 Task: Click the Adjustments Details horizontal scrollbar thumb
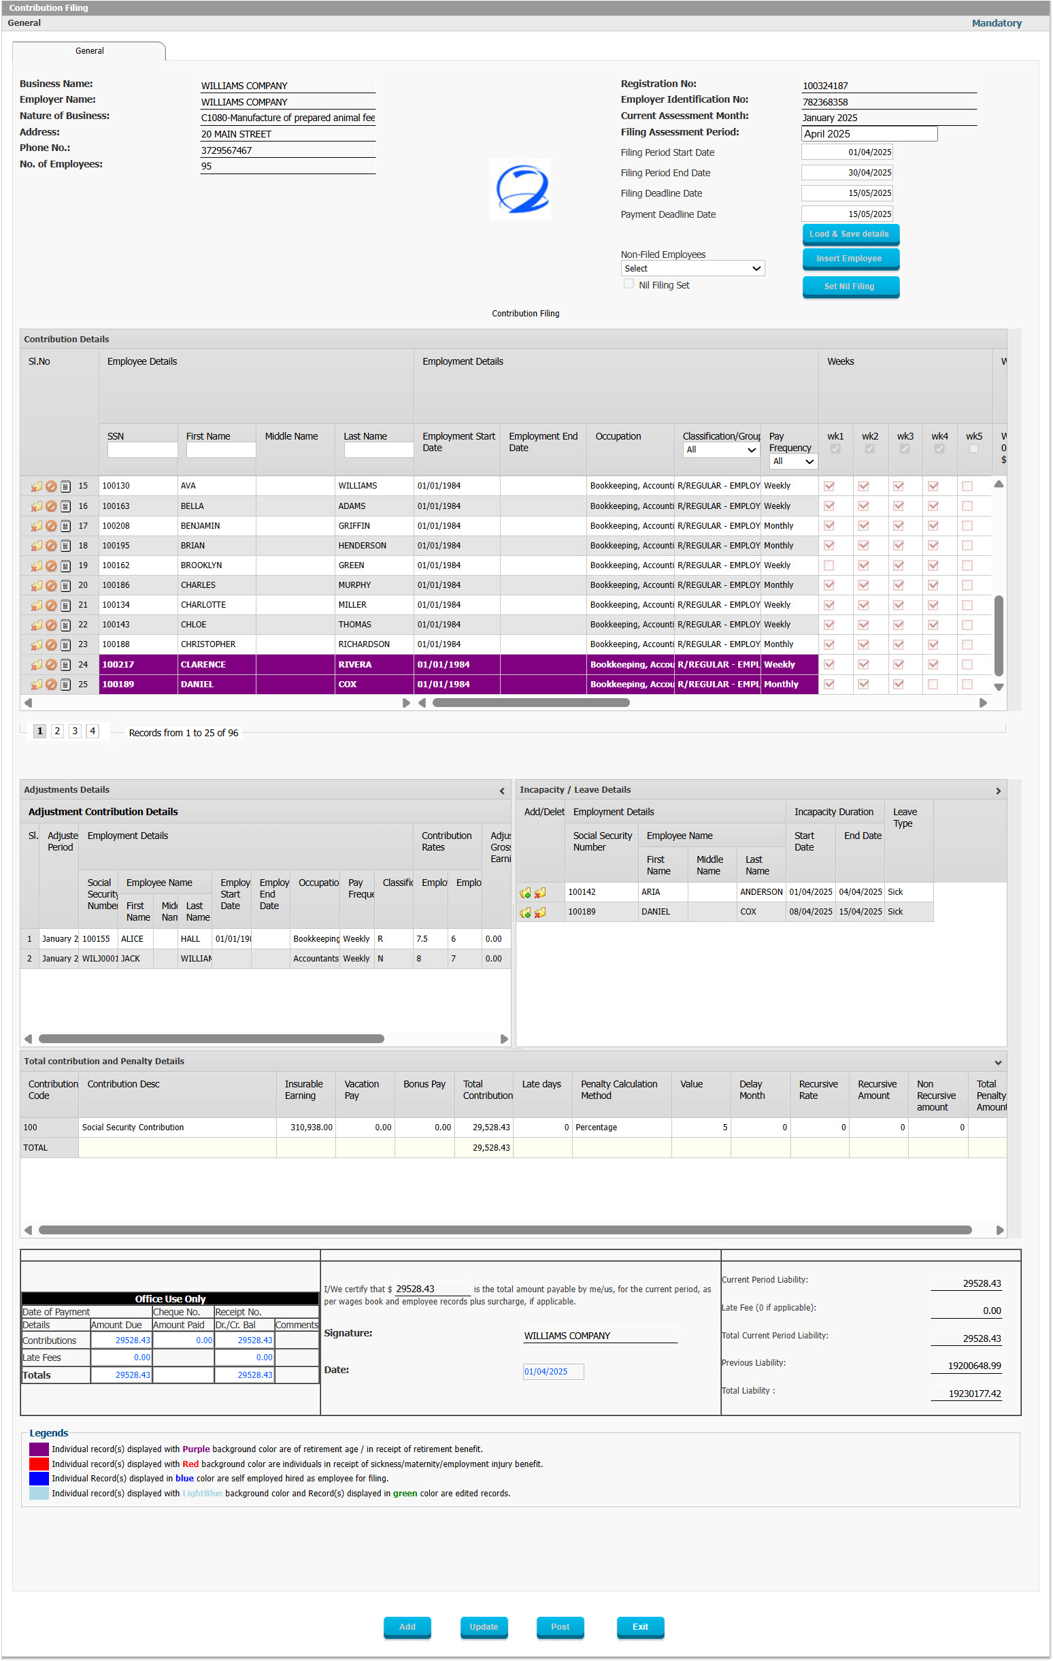coord(211,1039)
